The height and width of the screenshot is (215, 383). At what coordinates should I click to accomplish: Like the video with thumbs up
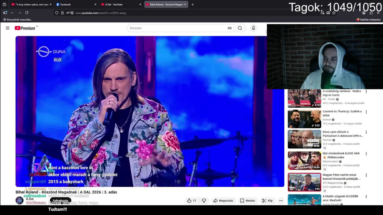(191, 201)
